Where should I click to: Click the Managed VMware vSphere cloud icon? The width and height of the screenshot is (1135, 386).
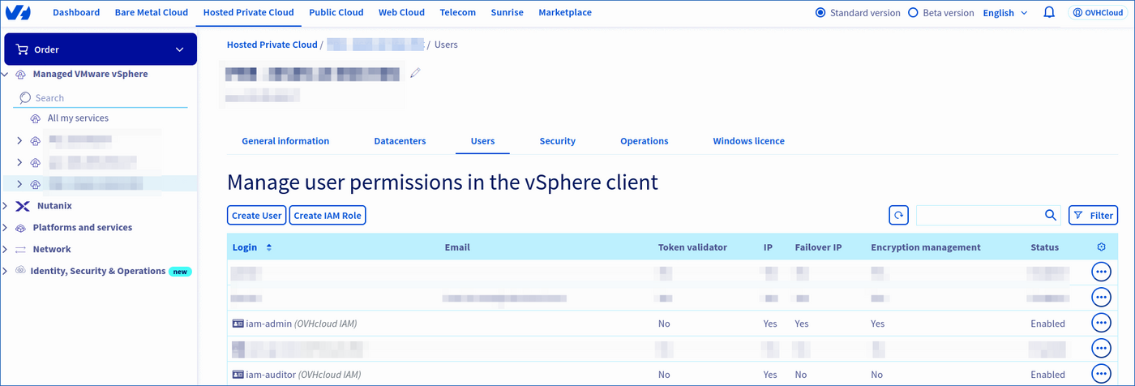pyautogui.click(x=20, y=74)
